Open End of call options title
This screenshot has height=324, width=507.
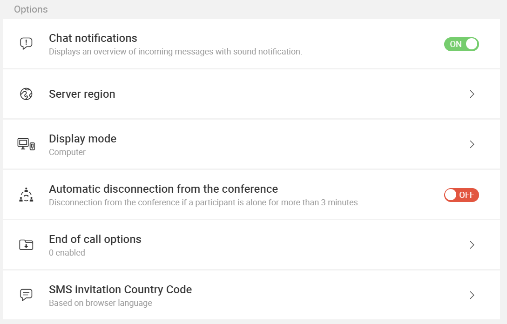pos(95,239)
